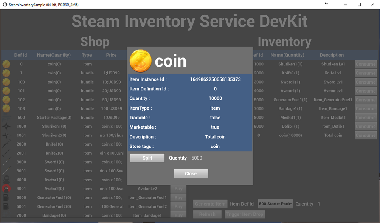380x223 pixels.
Task: Click the Shuriken1 icon in shop row 1000
Action: pyautogui.click(x=6, y=126)
